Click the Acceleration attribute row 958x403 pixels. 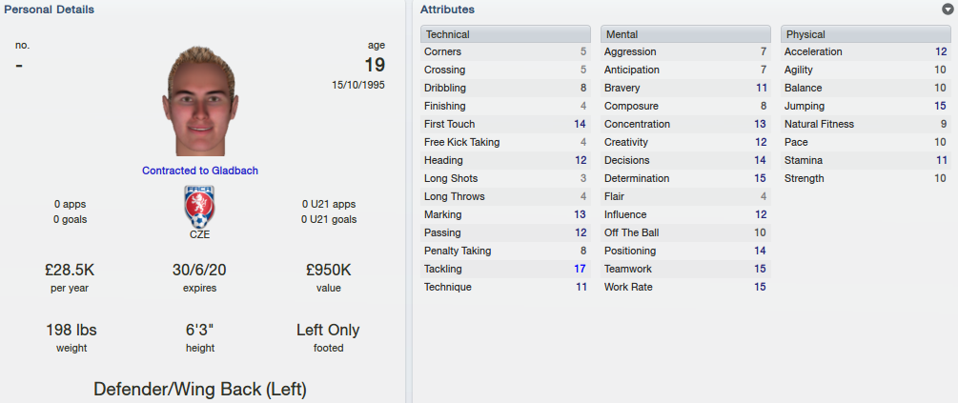[866, 51]
